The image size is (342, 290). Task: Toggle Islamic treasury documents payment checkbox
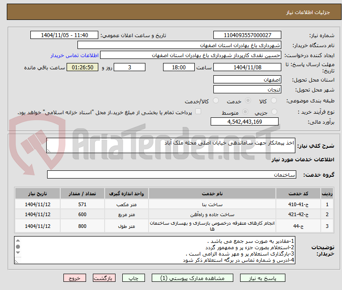click(x=198, y=111)
